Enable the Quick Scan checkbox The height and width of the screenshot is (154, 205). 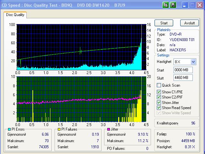point(159,85)
